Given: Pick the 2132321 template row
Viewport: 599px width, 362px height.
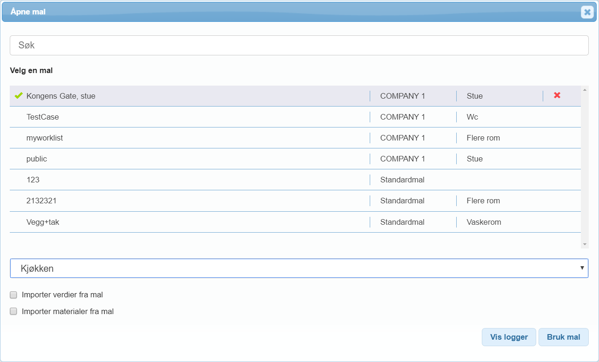Looking at the screenshot, I should point(41,201).
